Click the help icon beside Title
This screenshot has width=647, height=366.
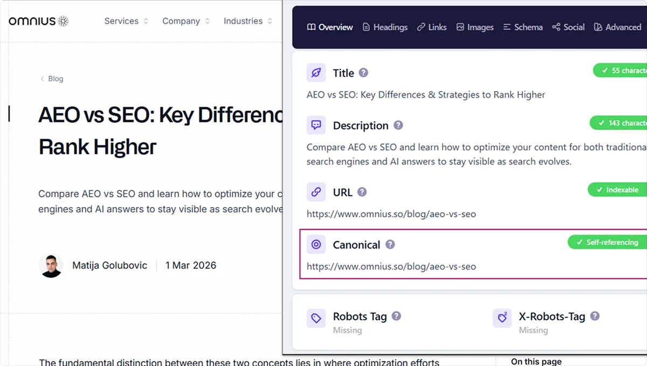click(x=364, y=73)
